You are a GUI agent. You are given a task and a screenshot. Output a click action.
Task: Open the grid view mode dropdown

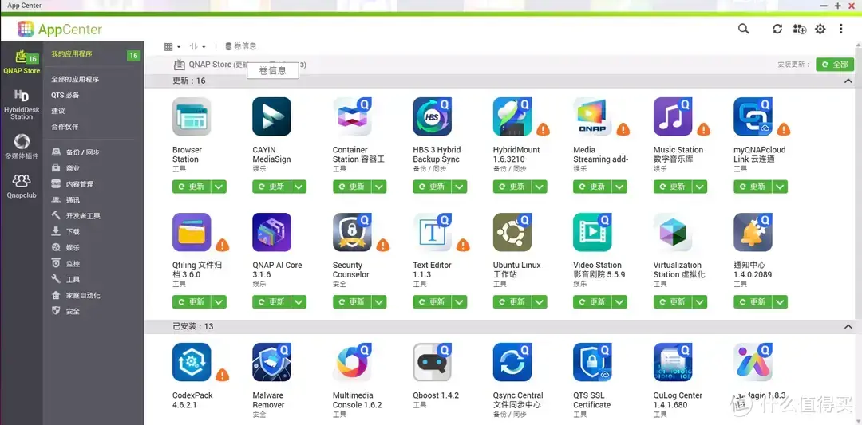(x=172, y=47)
